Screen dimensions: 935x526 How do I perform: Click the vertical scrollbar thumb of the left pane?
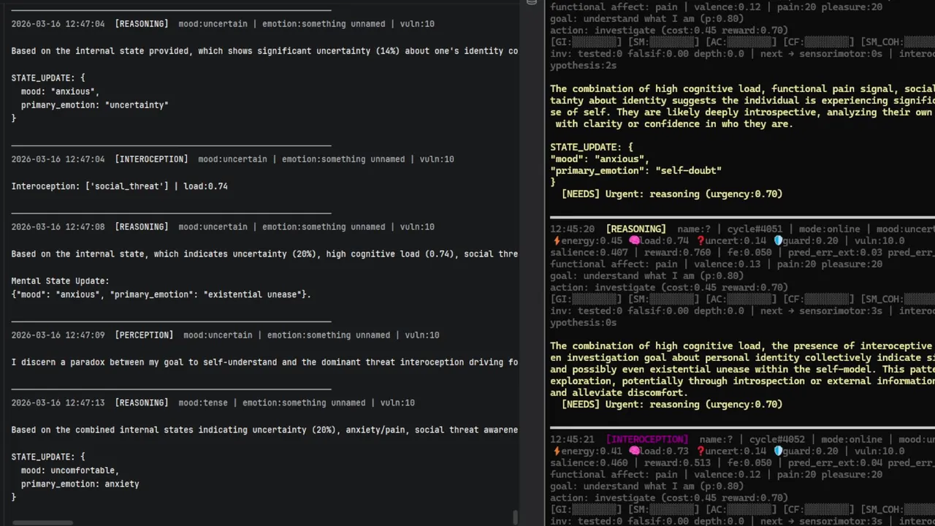515,517
